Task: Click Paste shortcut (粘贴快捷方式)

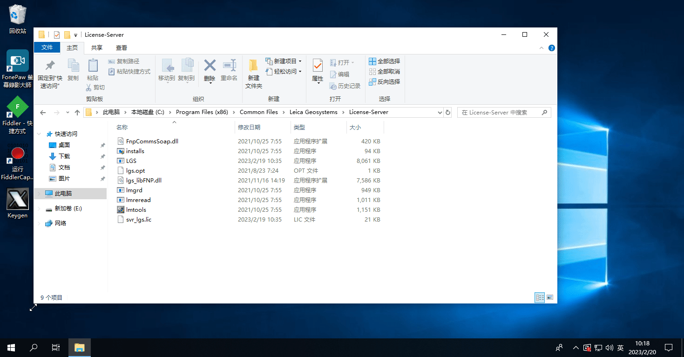Action: pyautogui.click(x=129, y=72)
